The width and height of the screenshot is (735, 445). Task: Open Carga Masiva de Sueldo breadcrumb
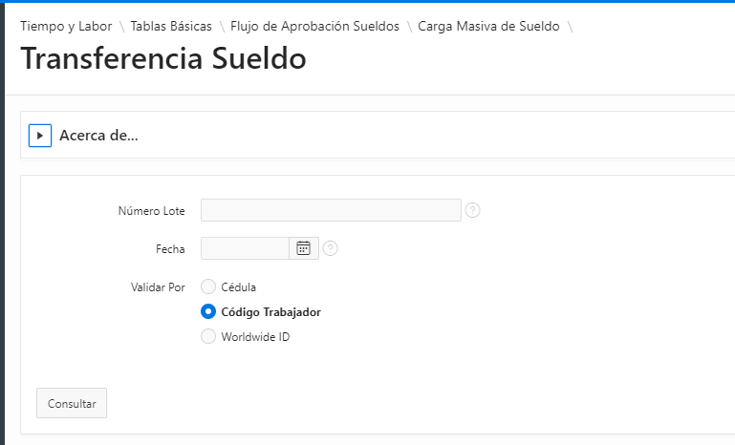[x=488, y=26]
